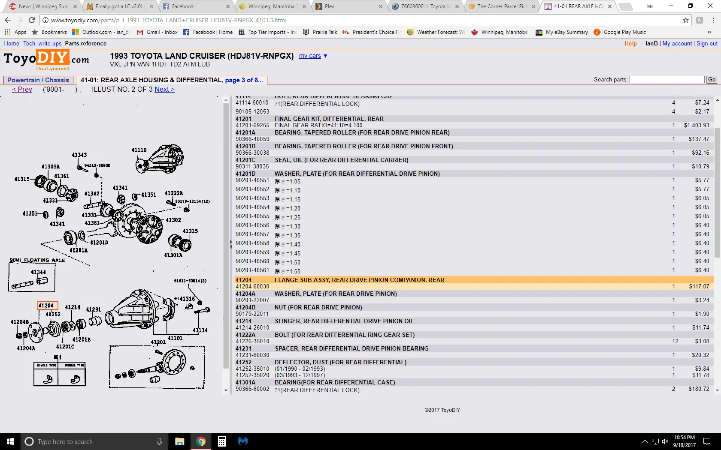
Task: Reload the ToyoDIY page
Action: pos(32,20)
